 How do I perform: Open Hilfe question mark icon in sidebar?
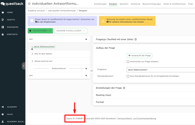pos(3,114)
